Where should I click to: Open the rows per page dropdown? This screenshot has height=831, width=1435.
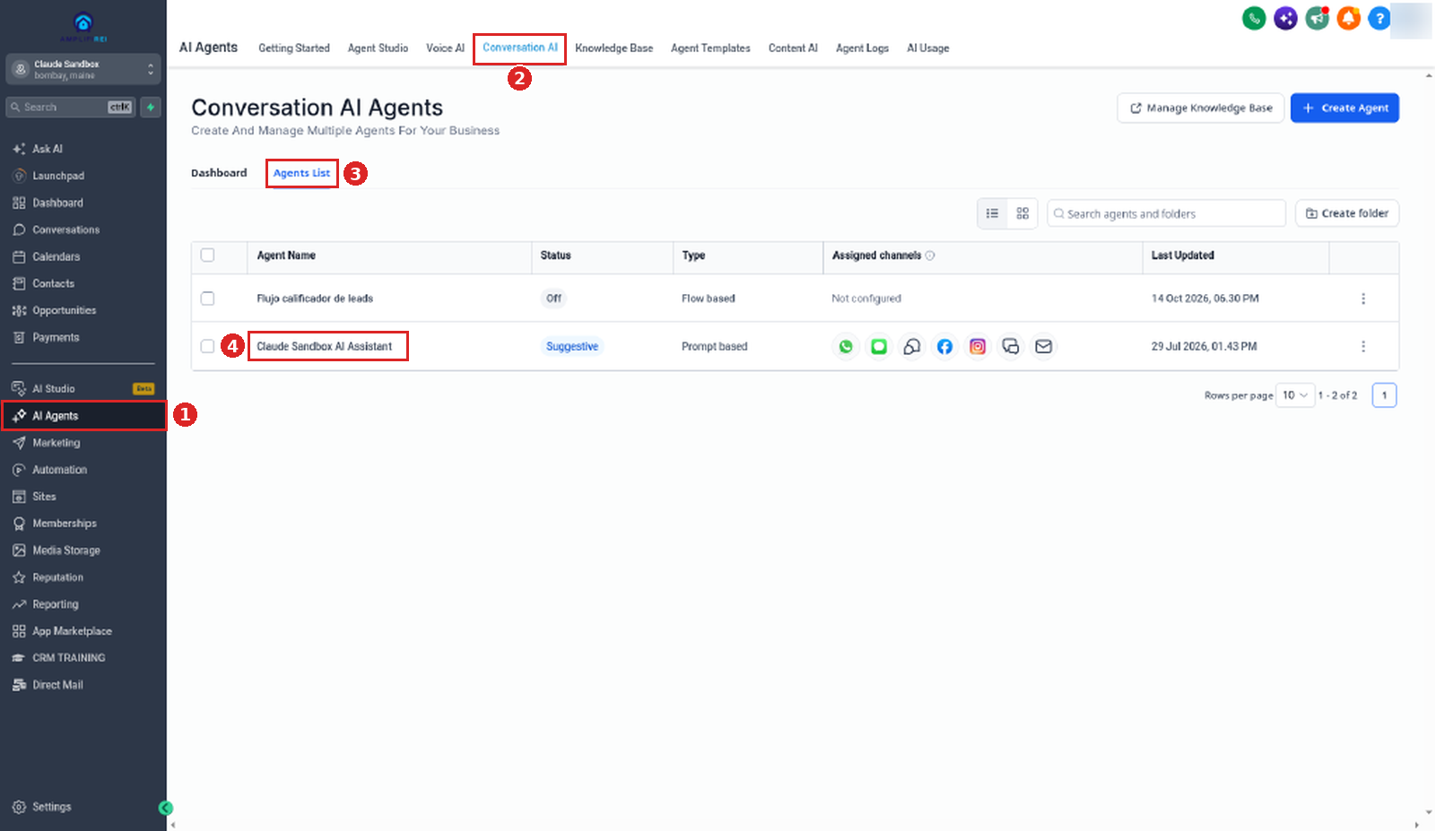click(x=1295, y=395)
